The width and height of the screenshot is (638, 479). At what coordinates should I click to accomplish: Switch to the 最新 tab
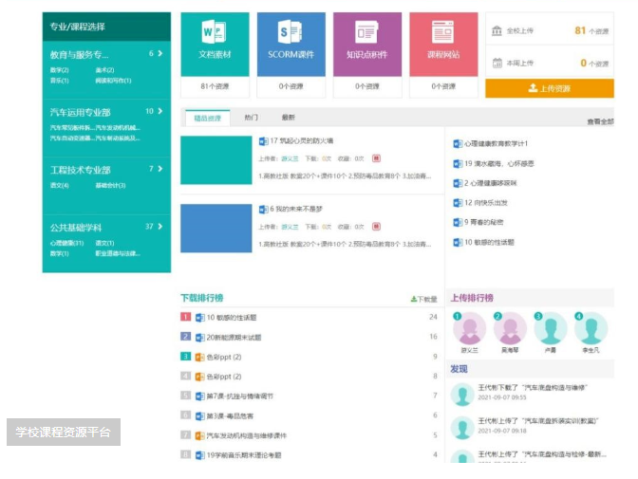288,119
